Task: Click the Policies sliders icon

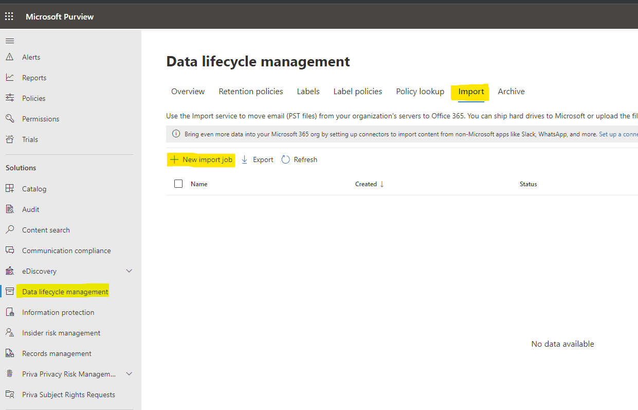Action: coord(10,98)
